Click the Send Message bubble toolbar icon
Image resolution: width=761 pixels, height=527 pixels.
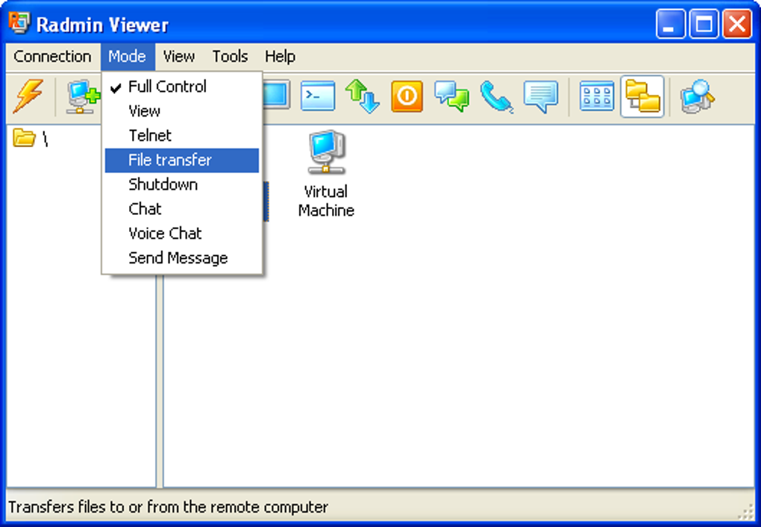pos(541,96)
